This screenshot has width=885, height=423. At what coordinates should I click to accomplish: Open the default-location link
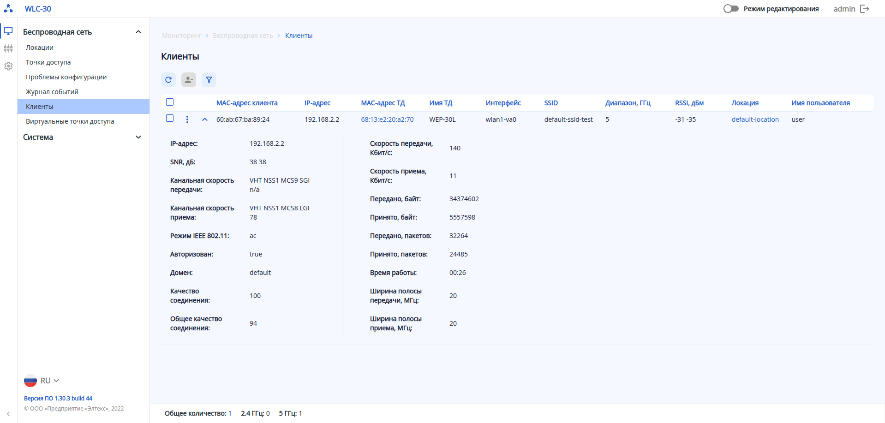pyautogui.click(x=755, y=119)
